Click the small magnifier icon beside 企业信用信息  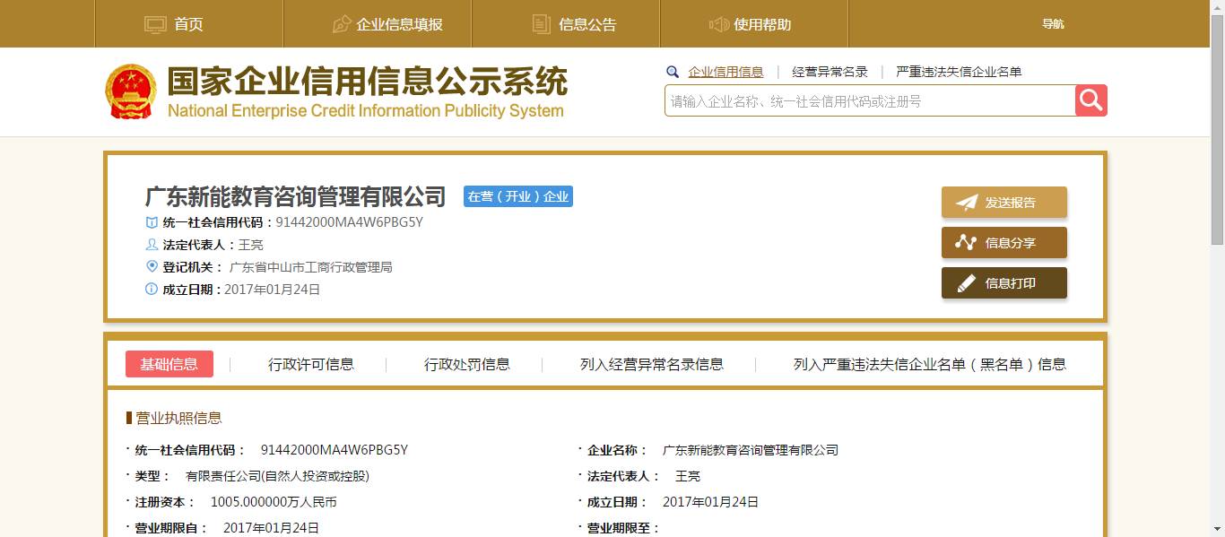click(x=673, y=72)
